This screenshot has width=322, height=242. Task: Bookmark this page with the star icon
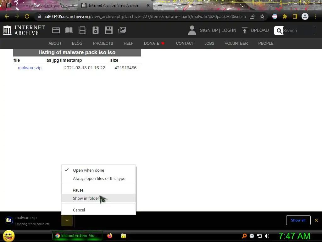pos(262,16)
